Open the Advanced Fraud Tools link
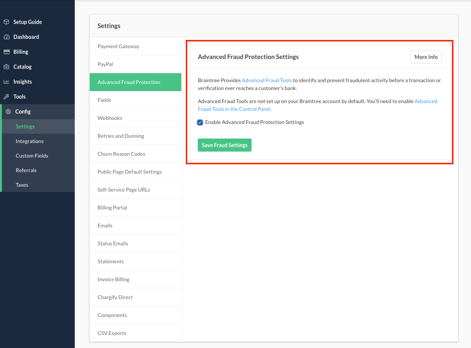 pos(267,80)
